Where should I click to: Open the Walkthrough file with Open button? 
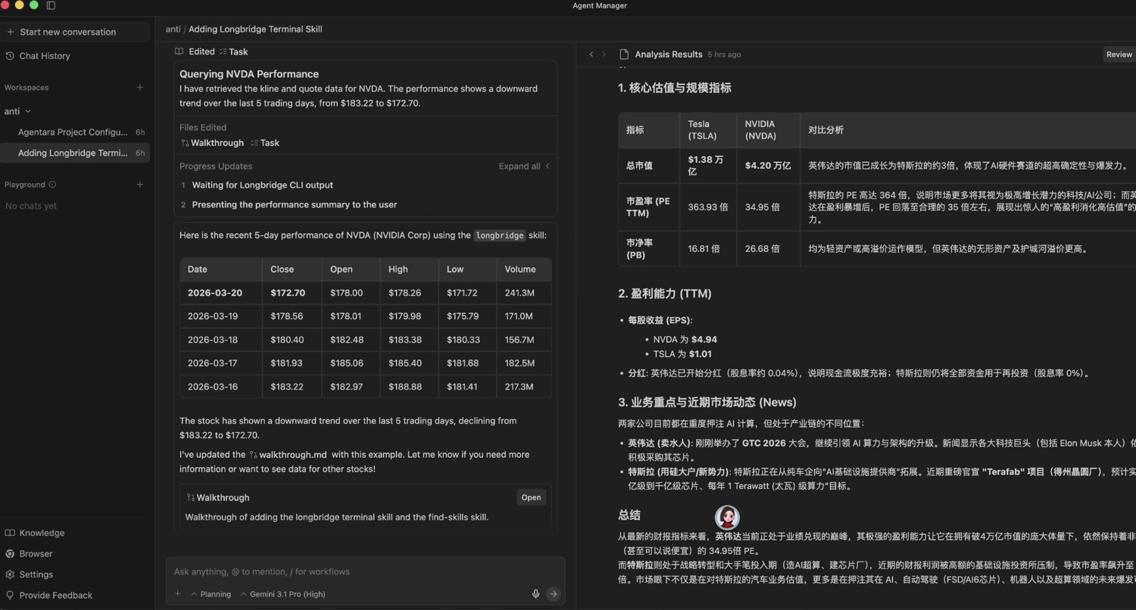531,497
